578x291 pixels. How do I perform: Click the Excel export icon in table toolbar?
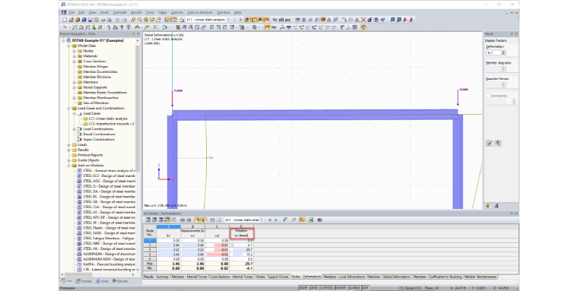pyautogui.click(x=311, y=220)
